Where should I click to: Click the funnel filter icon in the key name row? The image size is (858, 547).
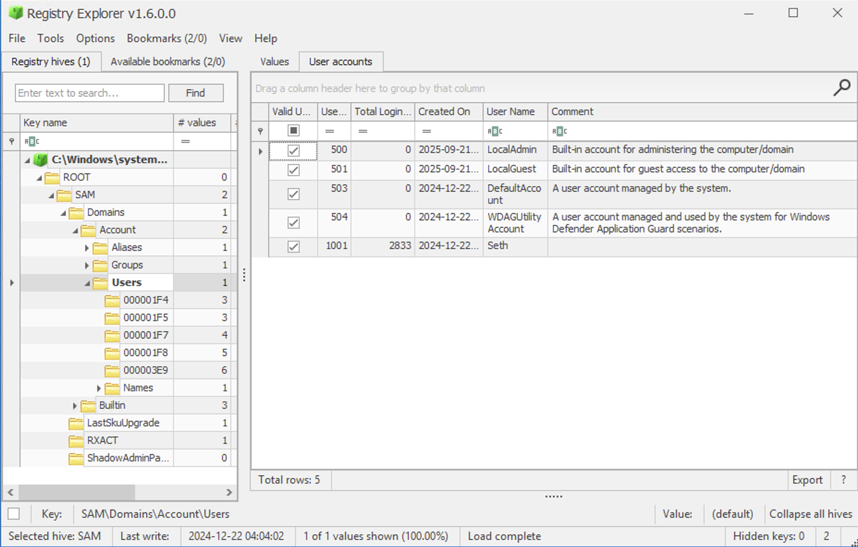pyautogui.click(x=11, y=141)
